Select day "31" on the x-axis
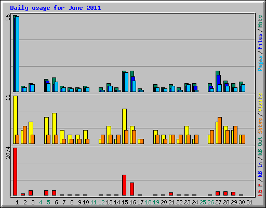The image size is (266, 208). [x=249, y=202]
